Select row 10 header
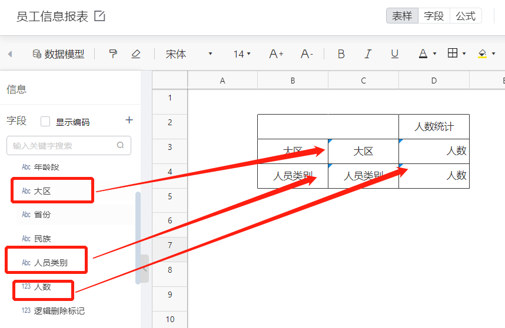The width and height of the screenshot is (505, 328). (x=170, y=319)
